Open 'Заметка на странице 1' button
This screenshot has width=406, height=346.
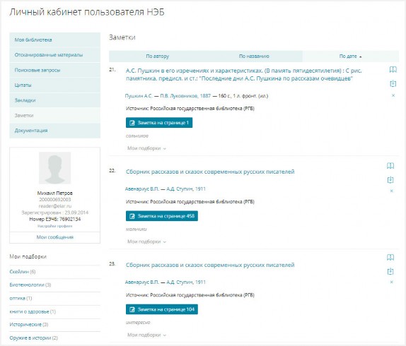159,123
